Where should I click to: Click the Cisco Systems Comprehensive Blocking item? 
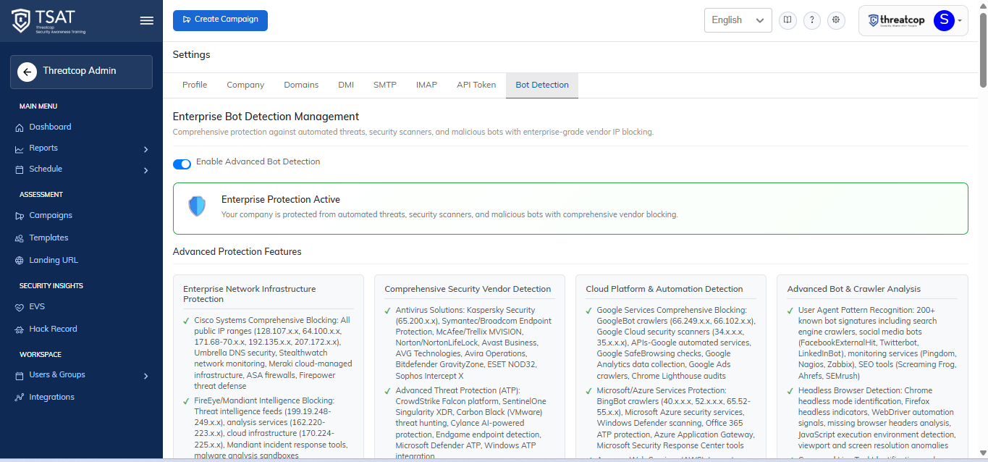(x=269, y=353)
